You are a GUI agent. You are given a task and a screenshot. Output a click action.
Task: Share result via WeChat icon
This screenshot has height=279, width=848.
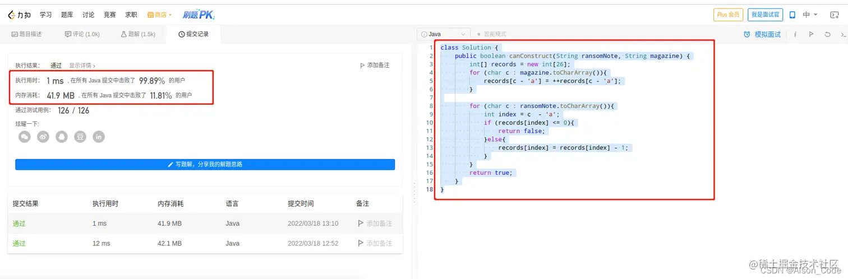(24, 137)
